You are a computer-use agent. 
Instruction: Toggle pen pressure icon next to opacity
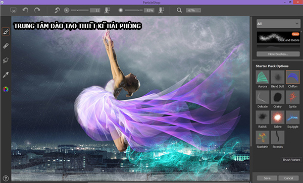[161, 10]
